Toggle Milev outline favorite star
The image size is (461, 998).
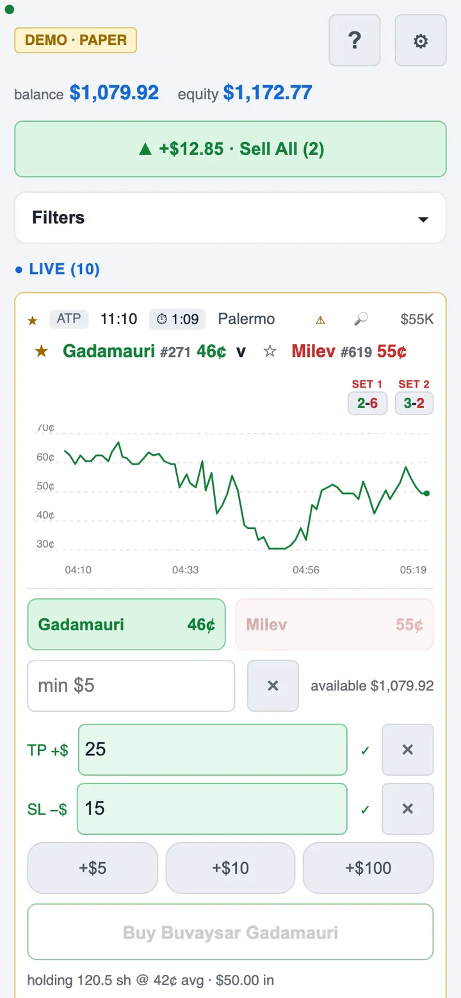[270, 351]
